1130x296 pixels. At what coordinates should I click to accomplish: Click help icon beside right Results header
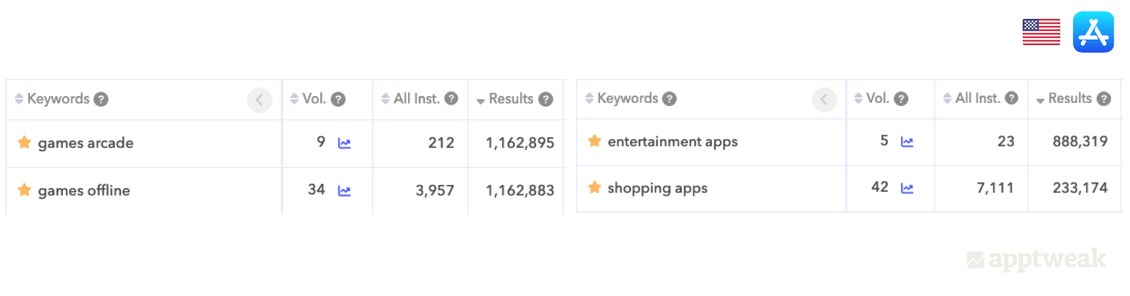point(1104,98)
